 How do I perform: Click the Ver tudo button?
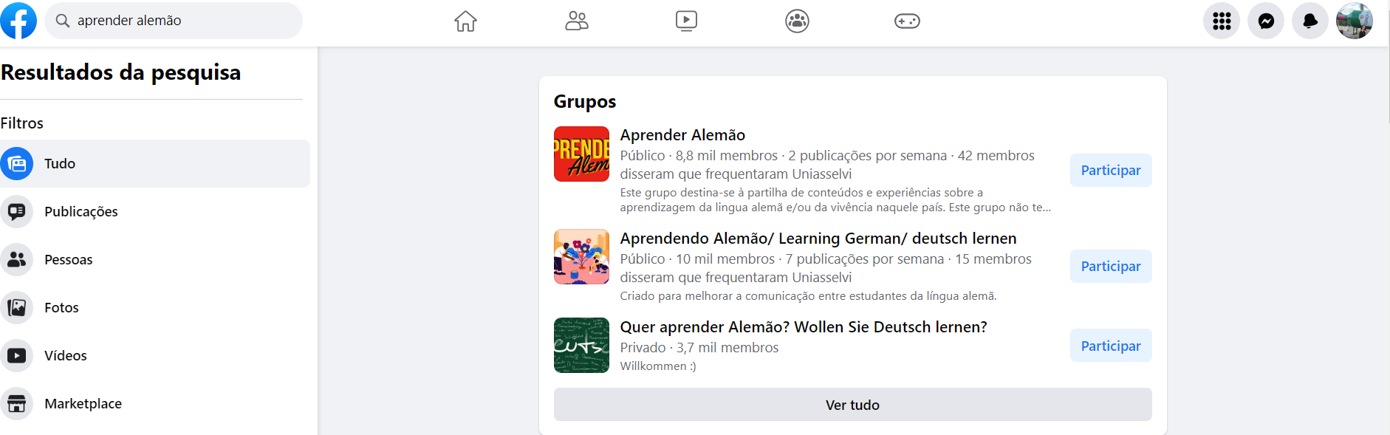[x=852, y=405]
